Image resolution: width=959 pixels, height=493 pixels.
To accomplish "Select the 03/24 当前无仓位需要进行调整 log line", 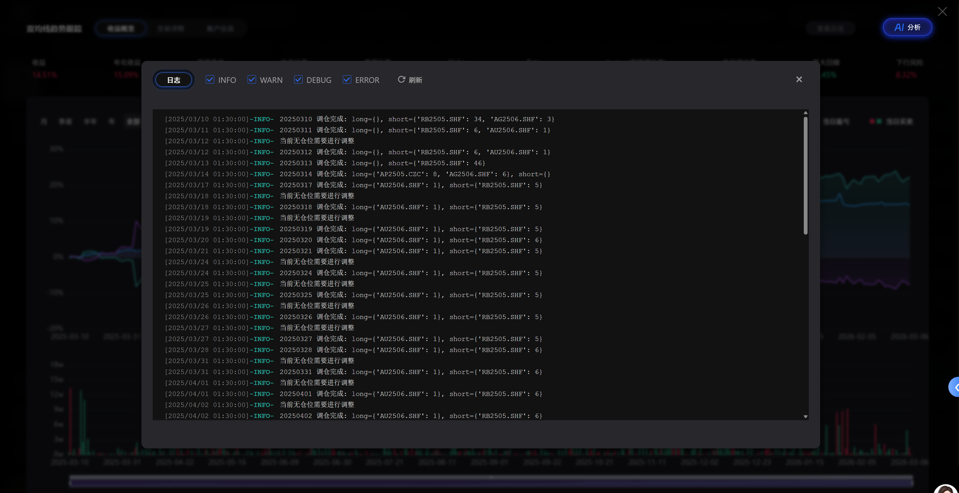I will (x=260, y=262).
